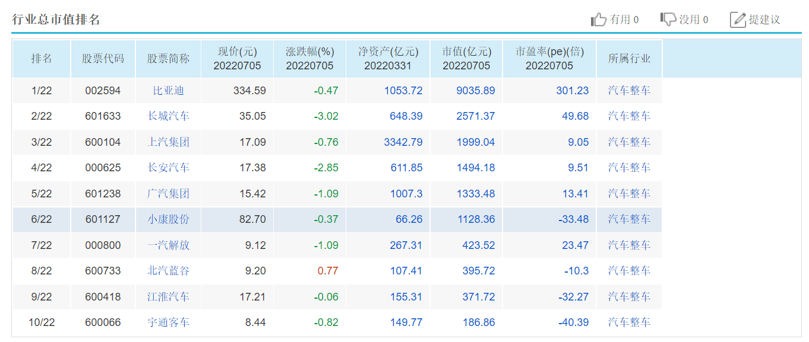
Task: Select net assets value 3342.79
Action: tap(403, 142)
